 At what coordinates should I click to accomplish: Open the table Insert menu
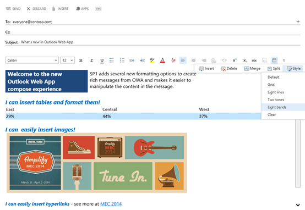206,68
